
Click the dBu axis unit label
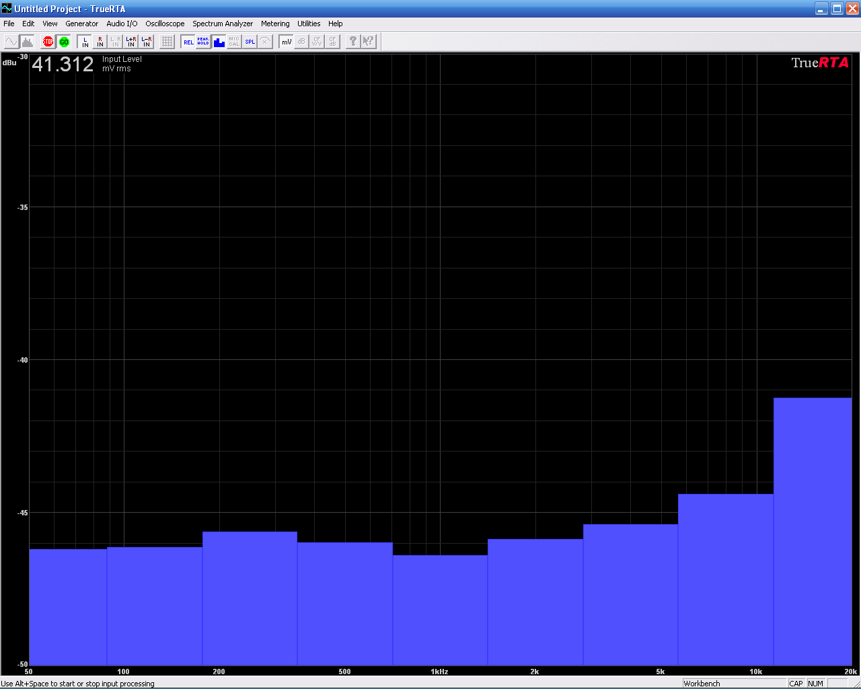pyautogui.click(x=9, y=63)
